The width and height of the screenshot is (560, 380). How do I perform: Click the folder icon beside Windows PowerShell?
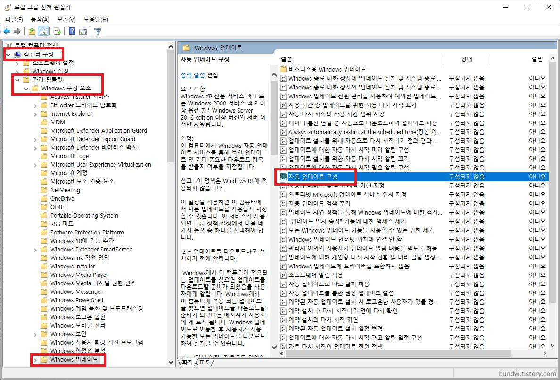tap(44, 300)
